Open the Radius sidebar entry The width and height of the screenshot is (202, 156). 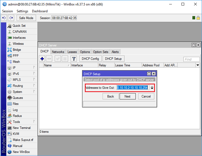22,116
